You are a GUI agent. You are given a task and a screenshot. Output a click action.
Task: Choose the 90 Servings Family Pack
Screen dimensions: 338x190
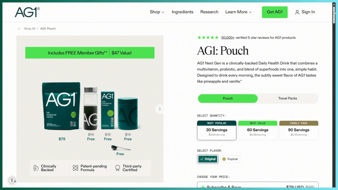pyautogui.click(x=299, y=130)
